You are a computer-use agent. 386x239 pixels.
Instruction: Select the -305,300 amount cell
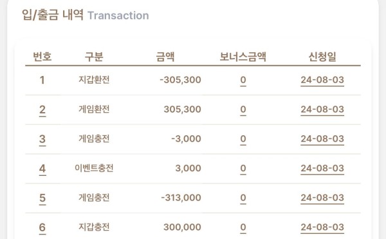coord(180,80)
